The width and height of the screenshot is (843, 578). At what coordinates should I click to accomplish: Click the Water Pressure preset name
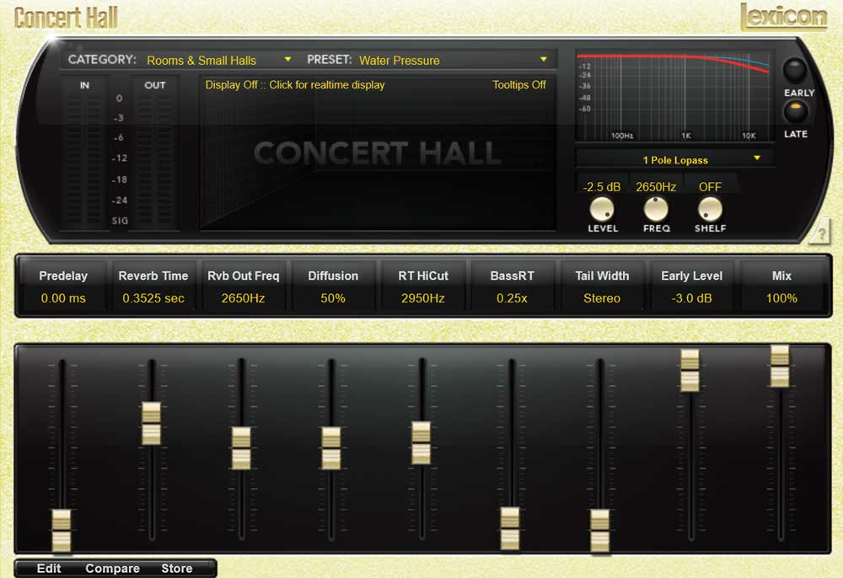pos(399,60)
